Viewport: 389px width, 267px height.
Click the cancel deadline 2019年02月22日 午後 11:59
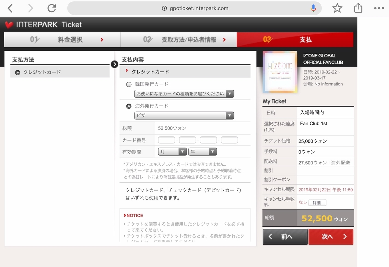(x=325, y=190)
